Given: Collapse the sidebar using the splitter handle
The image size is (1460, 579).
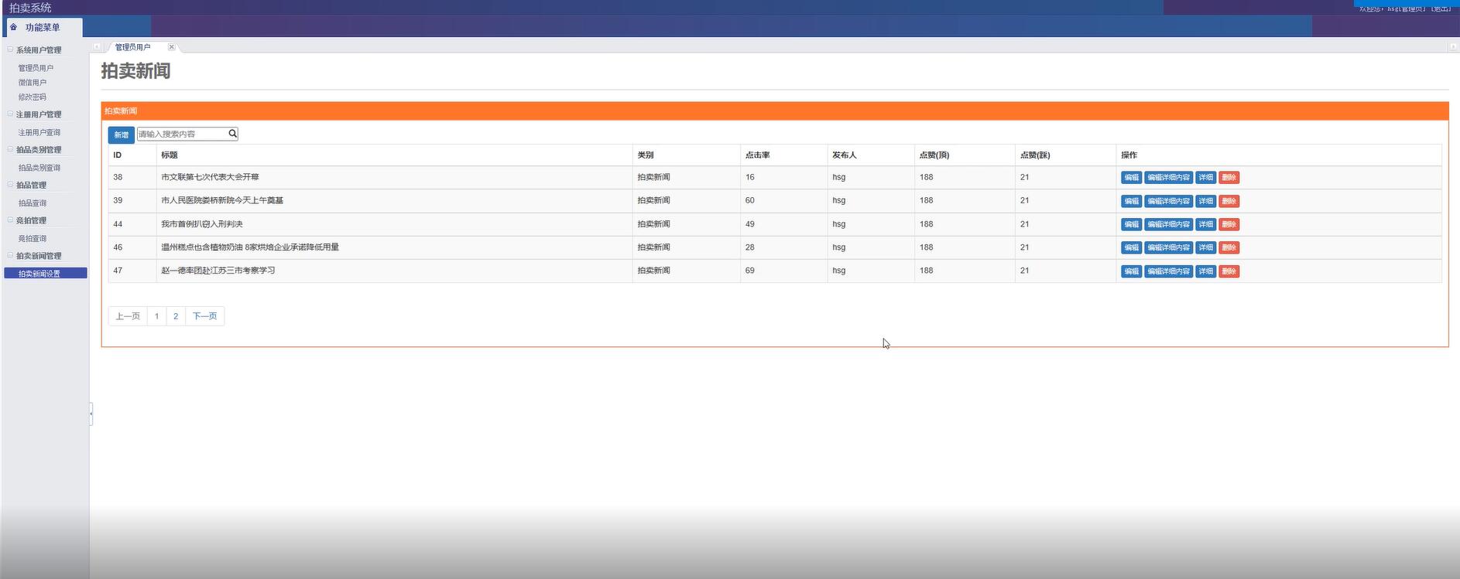Looking at the screenshot, I should pos(91,414).
